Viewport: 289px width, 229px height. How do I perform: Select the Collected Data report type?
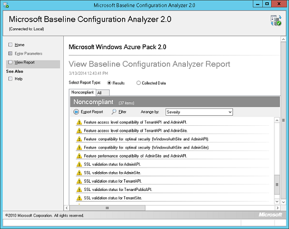coord(138,83)
